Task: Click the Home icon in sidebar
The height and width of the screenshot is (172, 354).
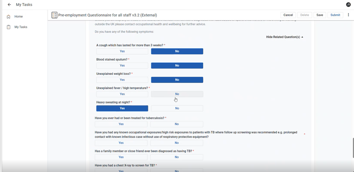Action: [8, 16]
